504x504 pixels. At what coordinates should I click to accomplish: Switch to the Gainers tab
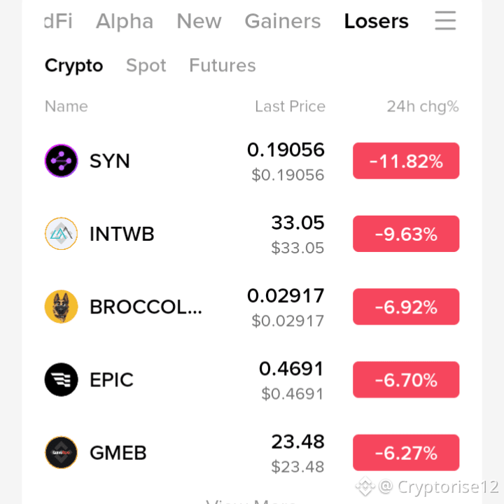click(x=283, y=21)
